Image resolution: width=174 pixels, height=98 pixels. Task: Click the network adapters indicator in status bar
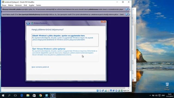tap(103, 91)
